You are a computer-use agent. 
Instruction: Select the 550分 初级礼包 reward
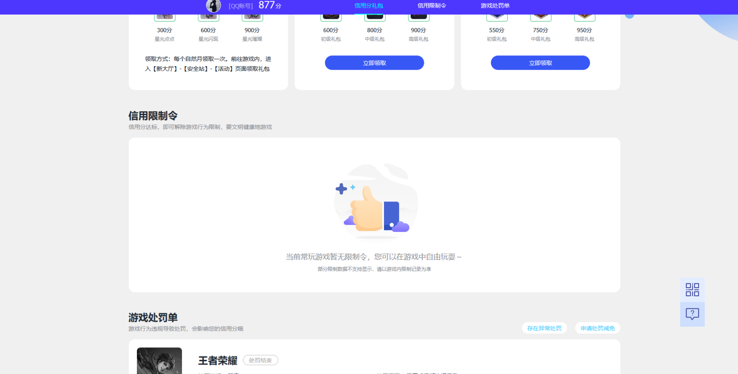(496, 28)
